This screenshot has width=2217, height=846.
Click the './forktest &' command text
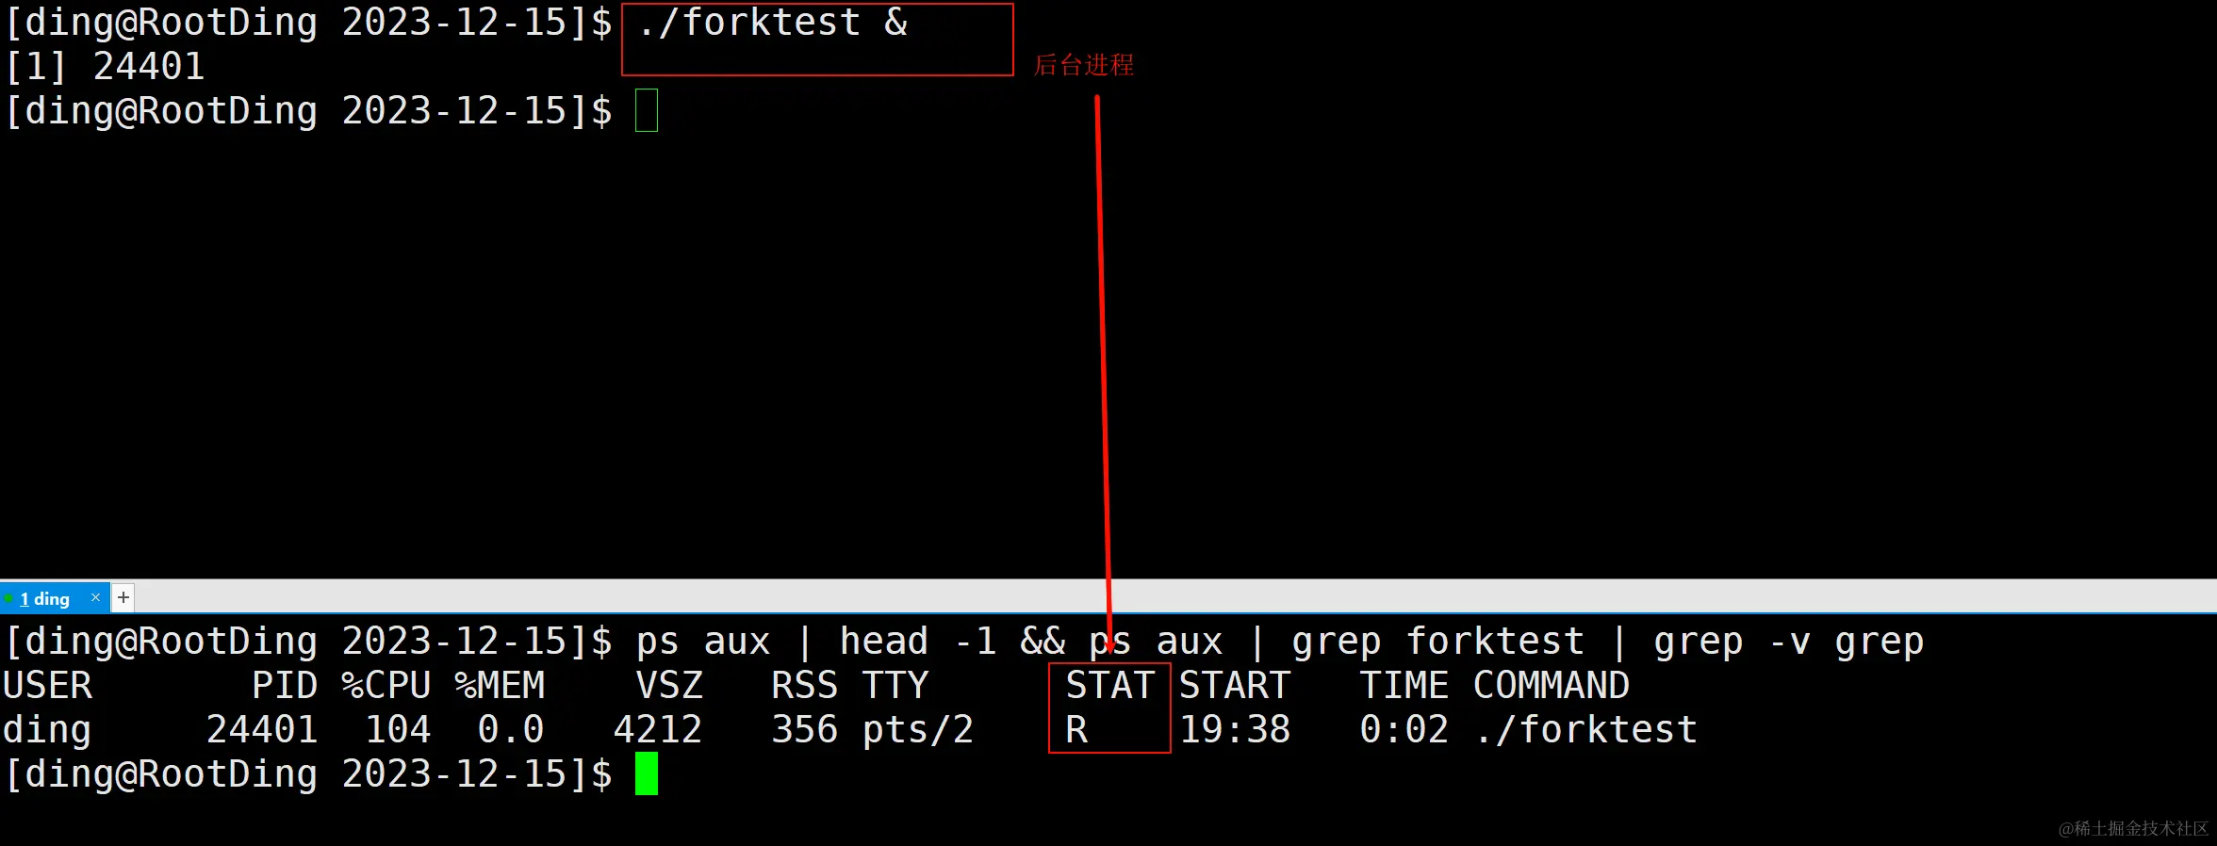tap(773, 23)
